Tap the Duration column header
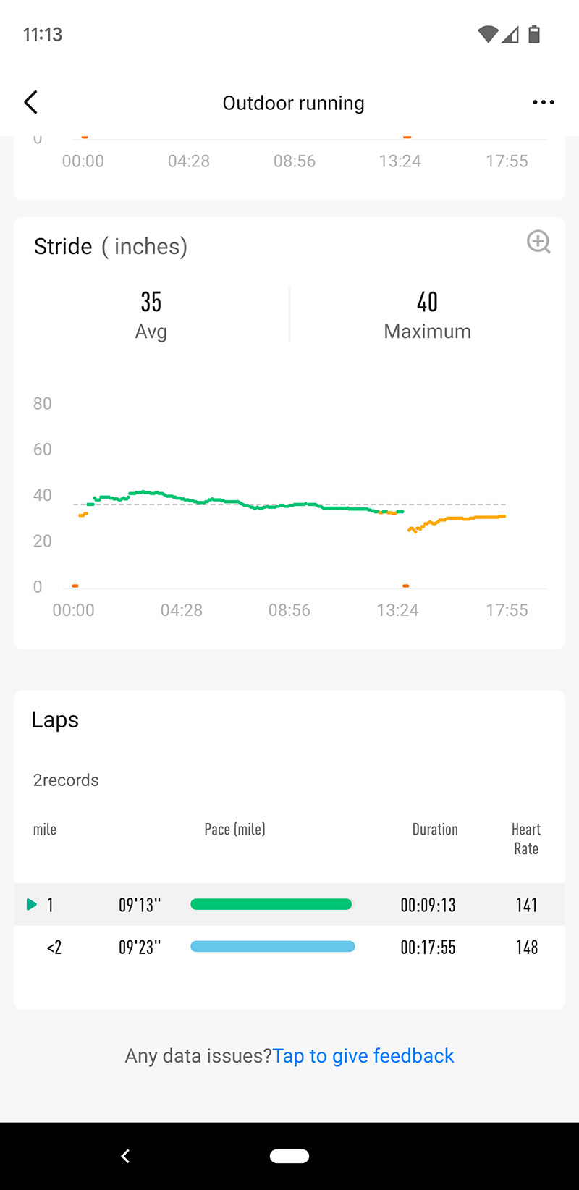This screenshot has width=579, height=1190. tap(435, 830)
